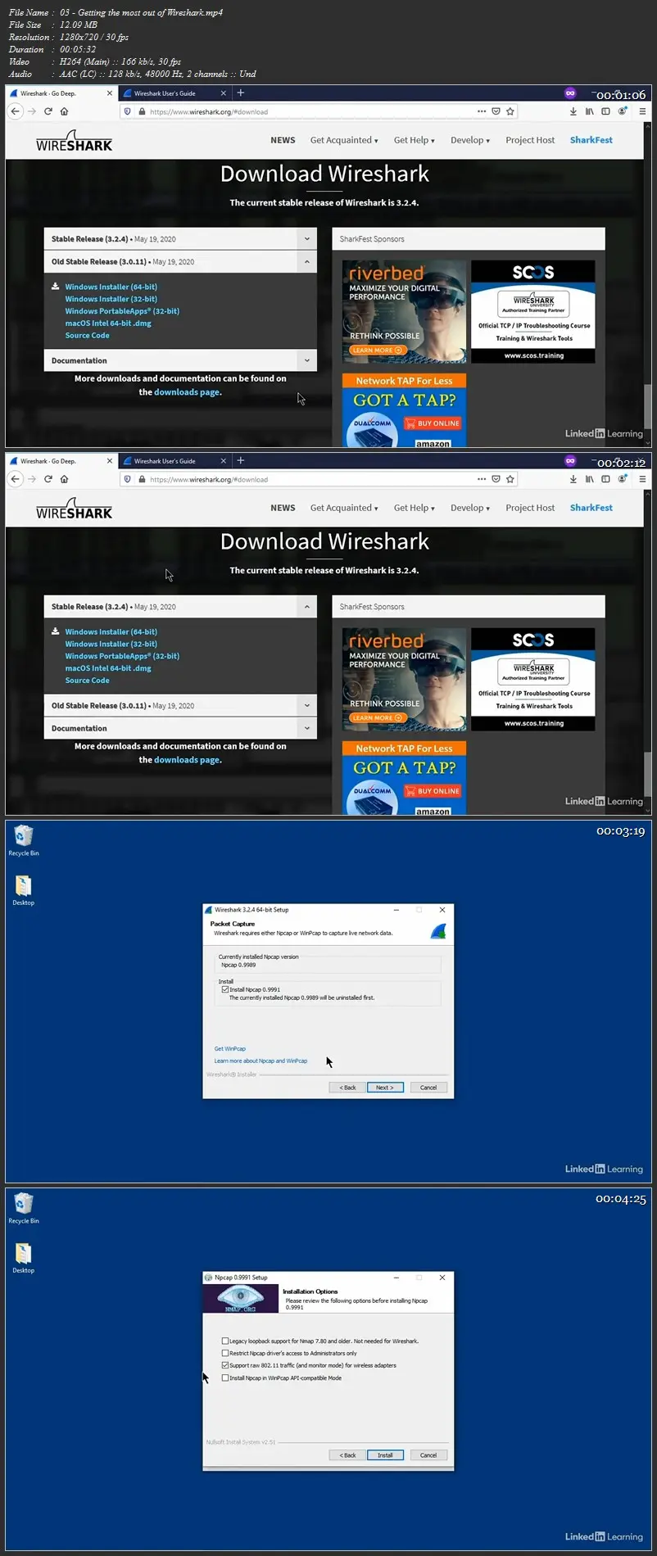Download macOS Intel 64-bit .dmg, 00:01:06 frame
657x1556 pixels.
(x=108, y=323)
